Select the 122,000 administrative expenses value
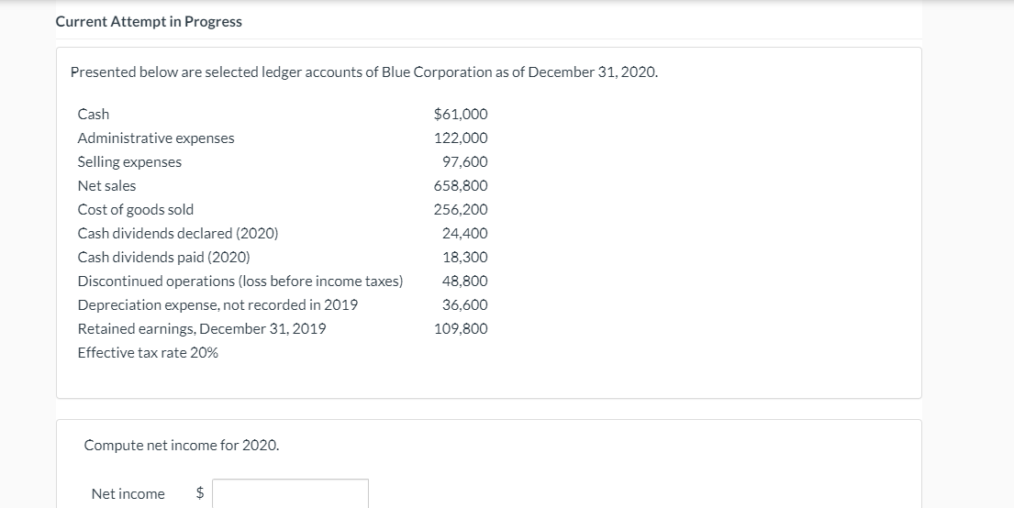The width and height of the screenshot is (1014, 508). [x=461, y=138]
